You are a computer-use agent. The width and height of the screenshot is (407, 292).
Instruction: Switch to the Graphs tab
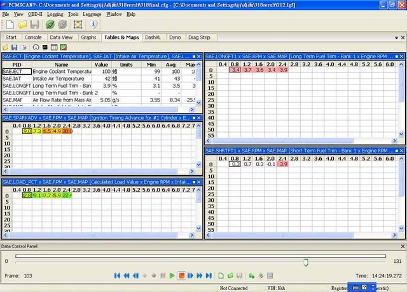[x=88, y=37]
